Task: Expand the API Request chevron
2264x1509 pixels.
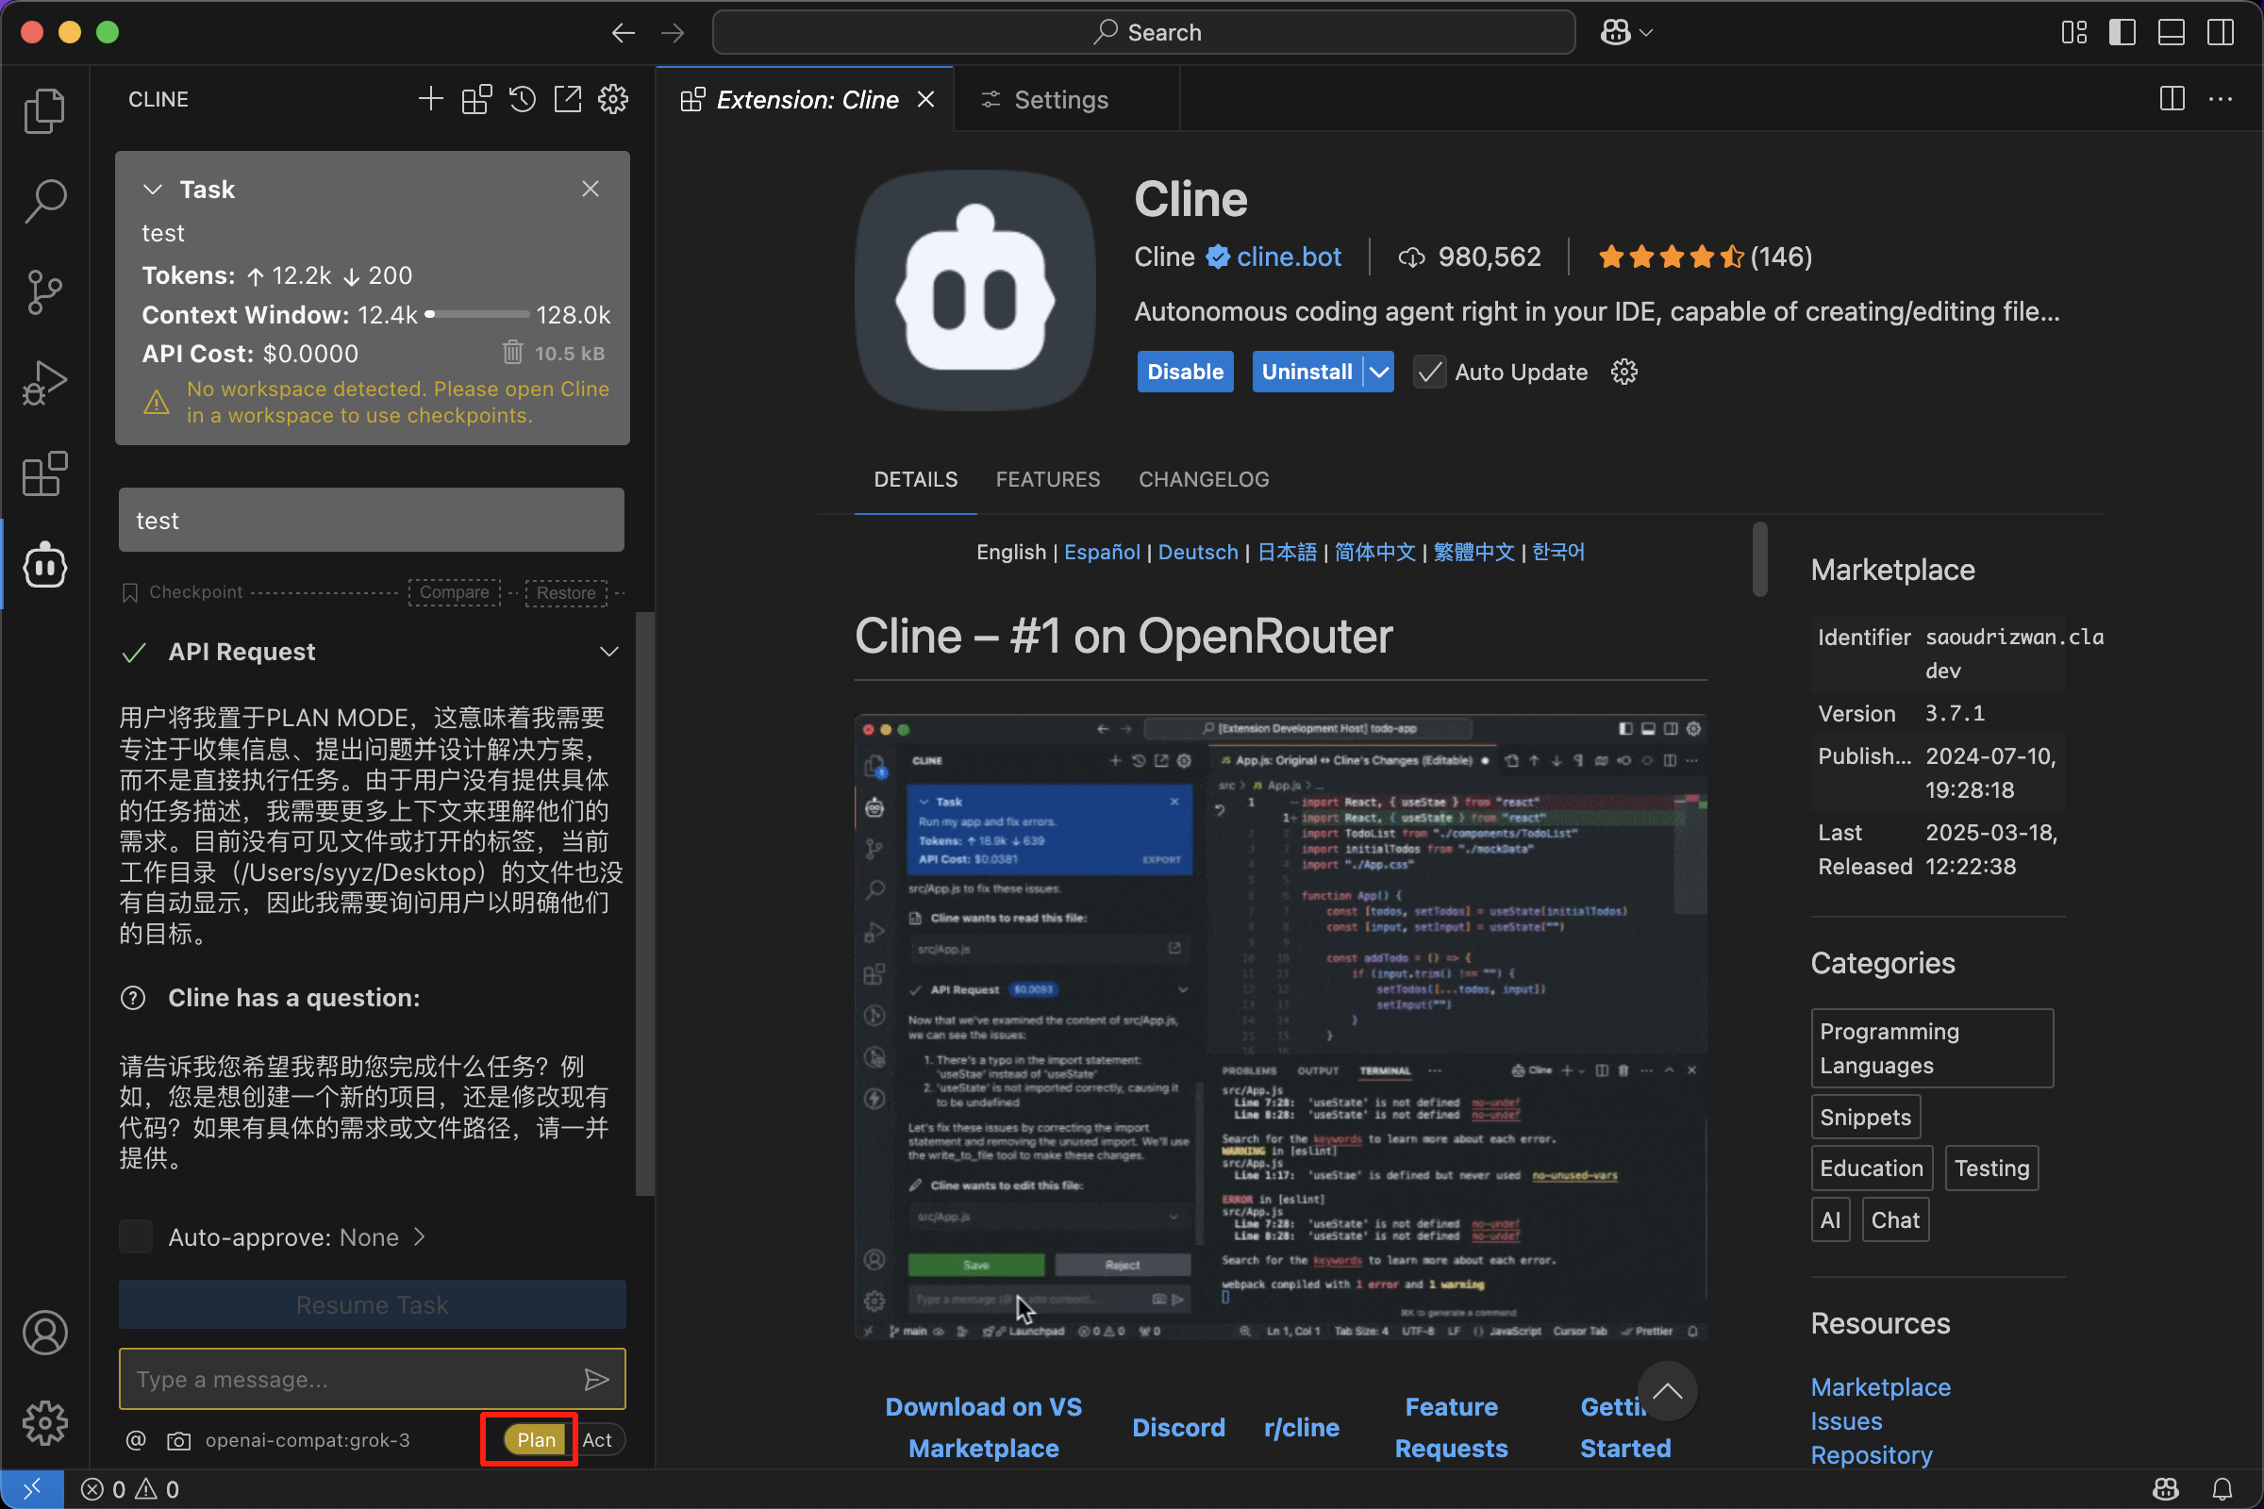Action: [608, 652]
